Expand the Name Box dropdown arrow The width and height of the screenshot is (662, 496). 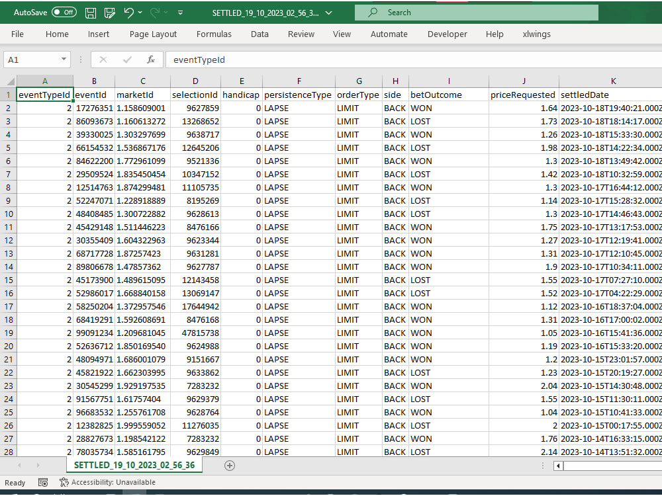[x=64, y=60]
